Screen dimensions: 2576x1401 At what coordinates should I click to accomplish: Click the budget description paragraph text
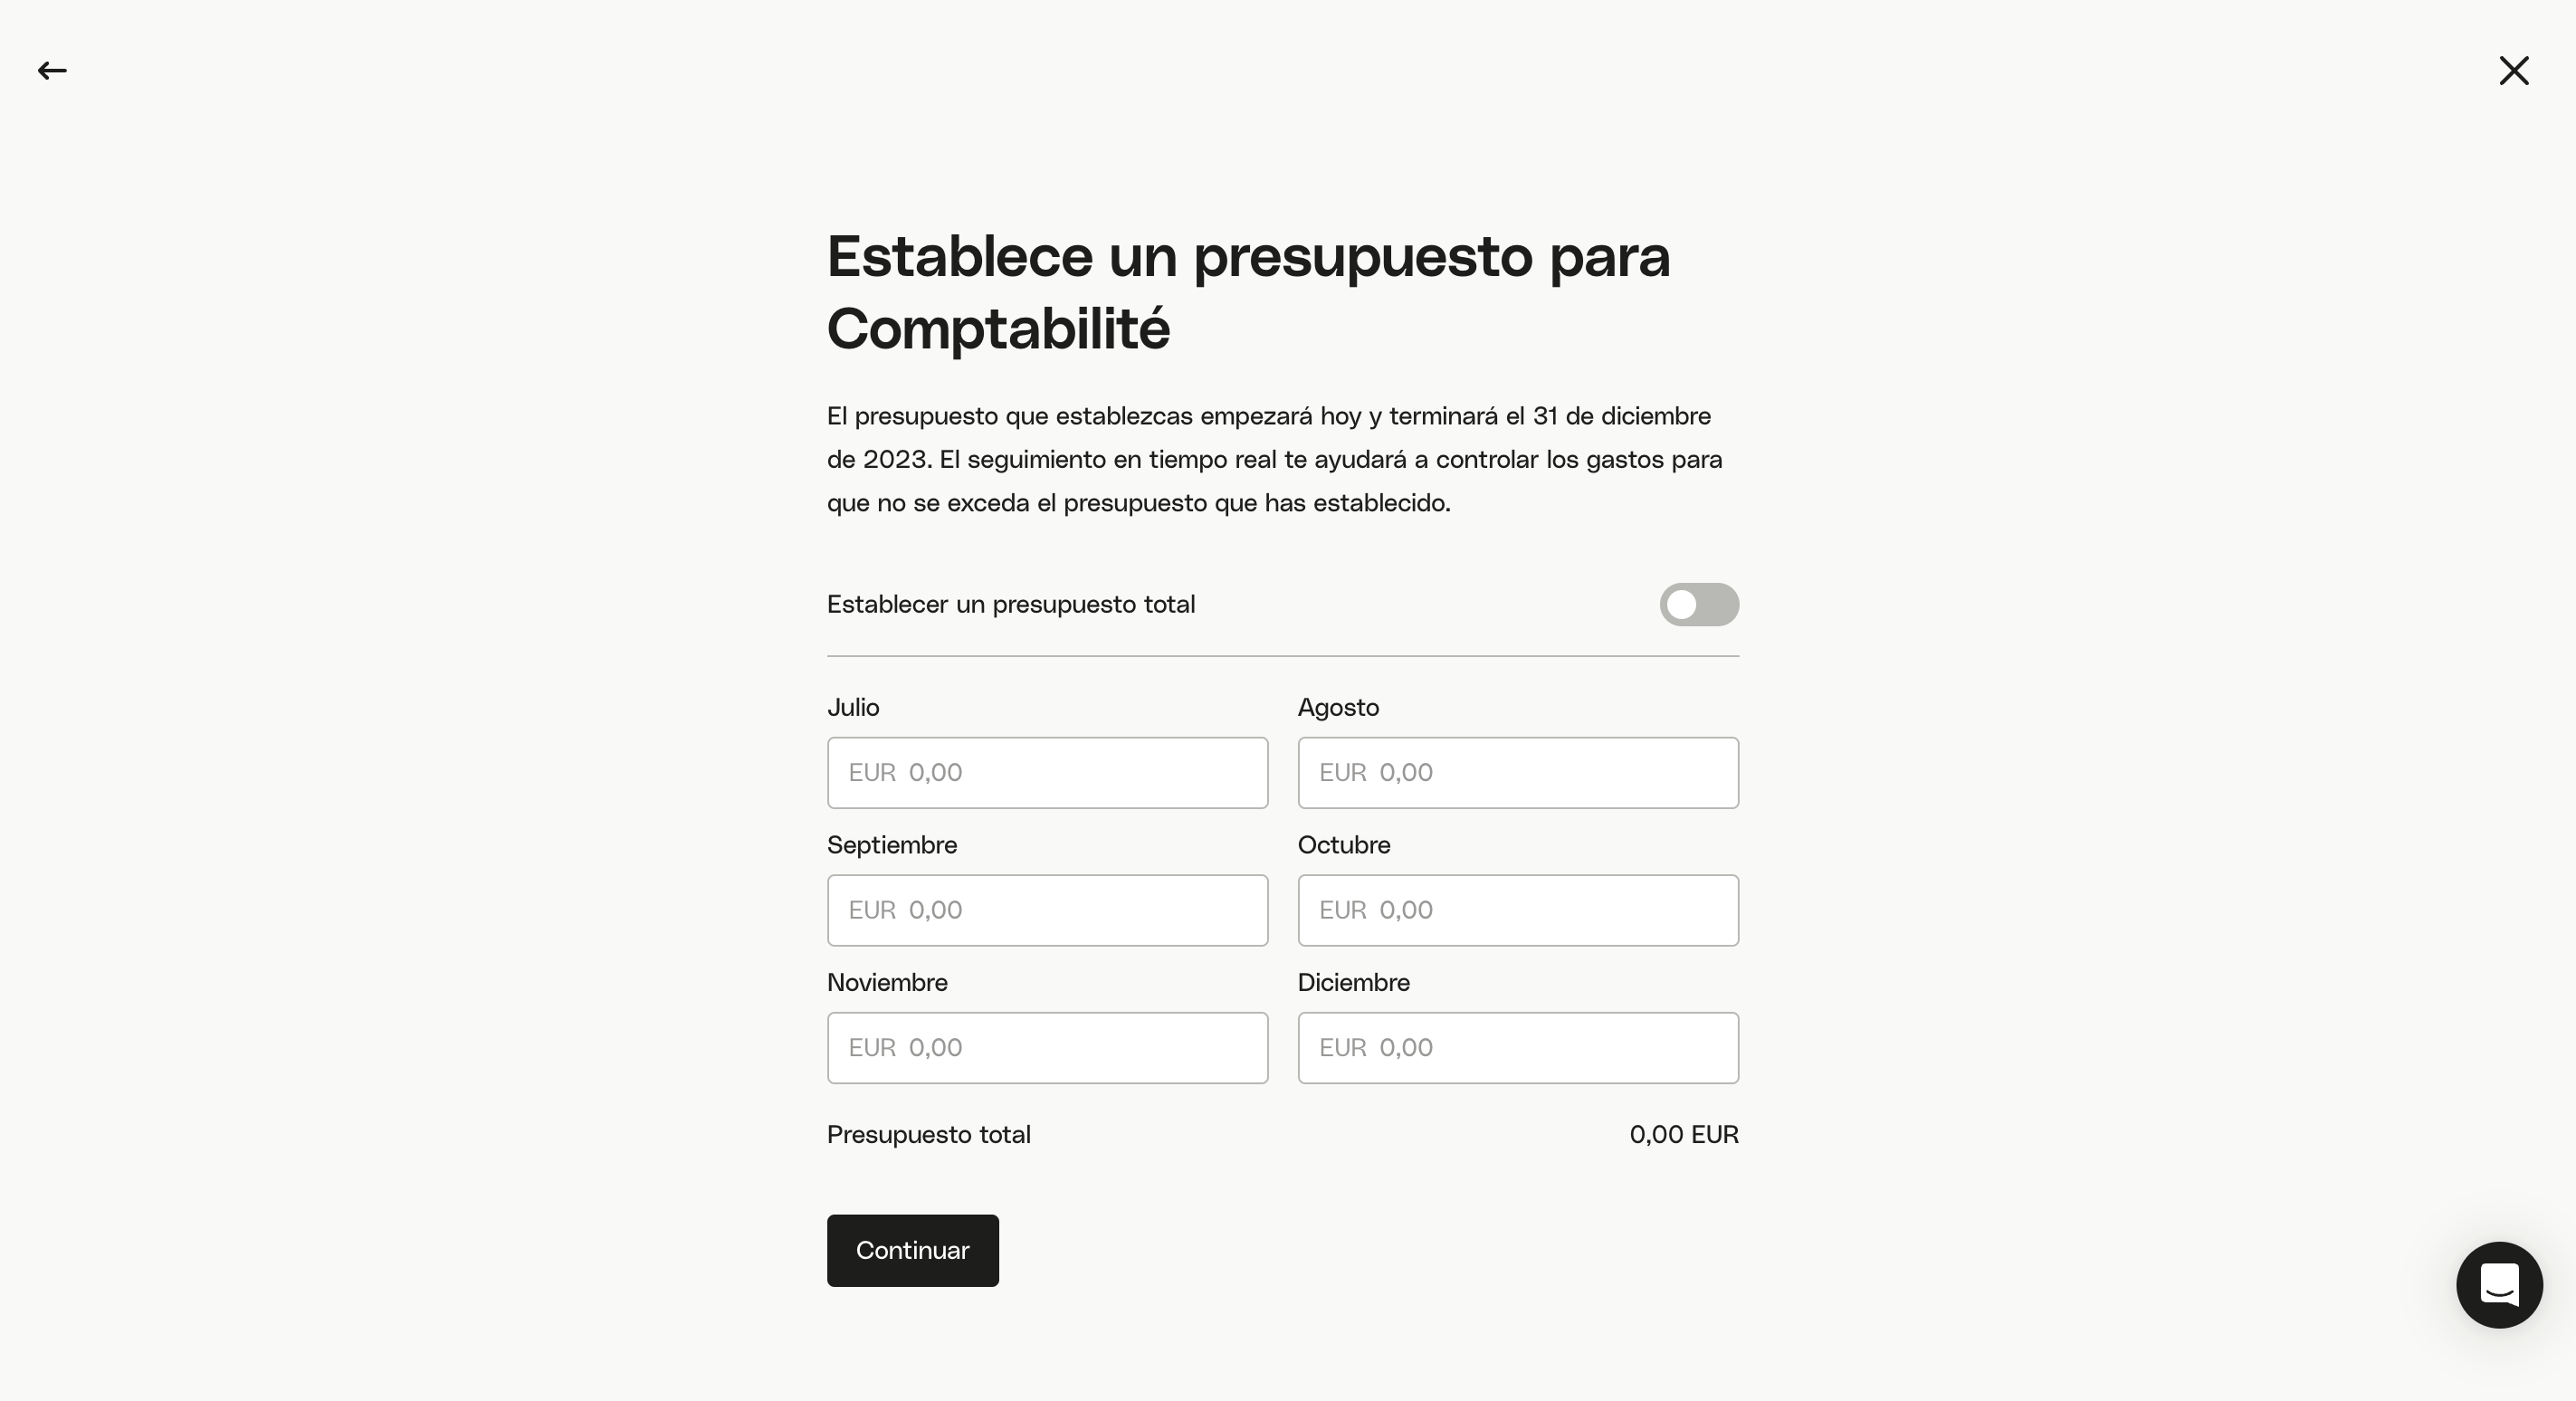(1275, 459)
